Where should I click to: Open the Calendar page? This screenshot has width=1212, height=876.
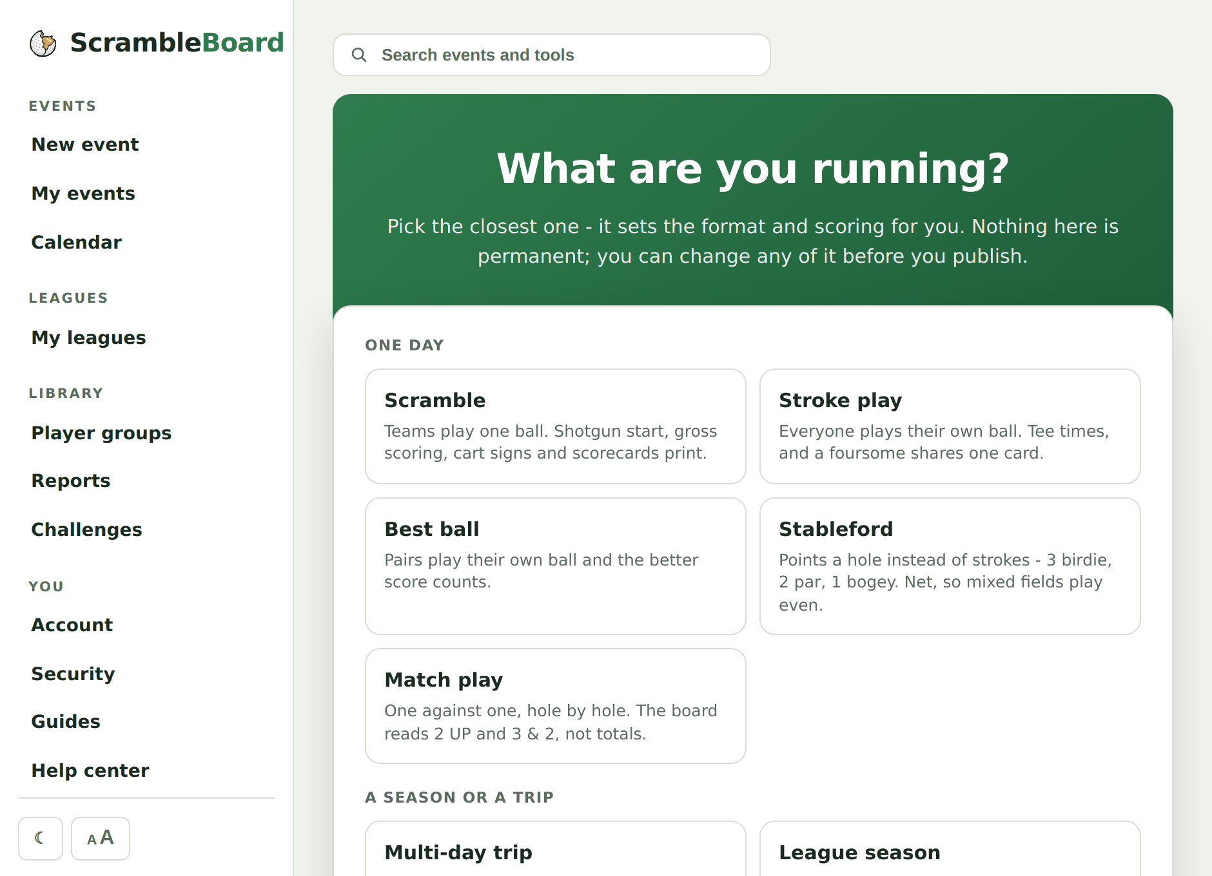pyautogui.click(x=76, y=242)
